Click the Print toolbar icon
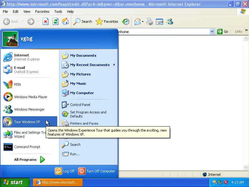249x187 pixels. pos(150,22)
